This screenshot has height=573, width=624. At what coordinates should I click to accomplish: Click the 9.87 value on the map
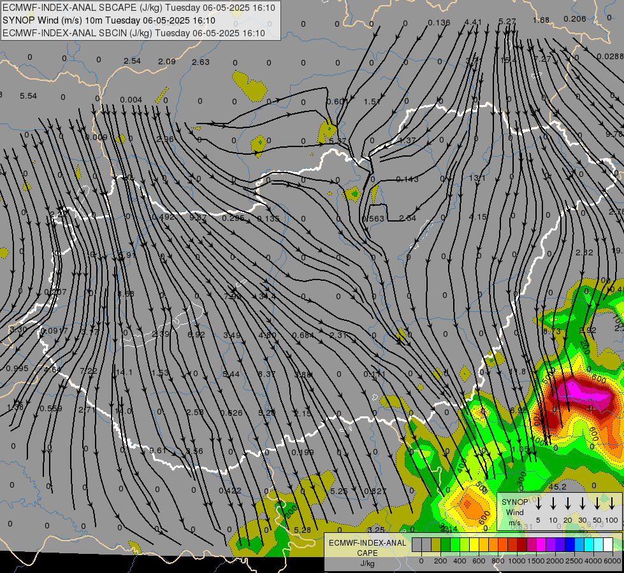[198, 217]
